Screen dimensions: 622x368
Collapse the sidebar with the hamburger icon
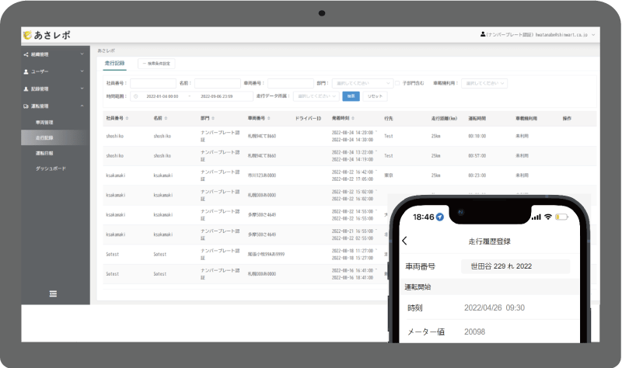pos(53,293)
